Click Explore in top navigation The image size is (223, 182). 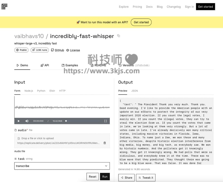tap(124, 7)
